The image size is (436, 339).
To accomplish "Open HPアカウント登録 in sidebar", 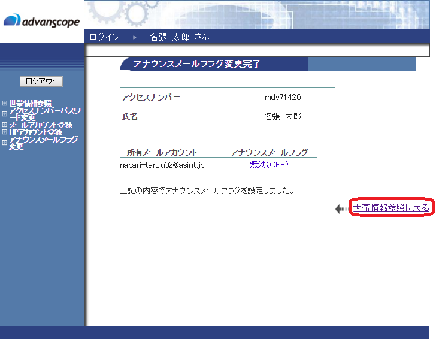I will [35, 132].
